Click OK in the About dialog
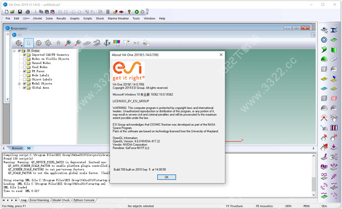 pos(166,177)
